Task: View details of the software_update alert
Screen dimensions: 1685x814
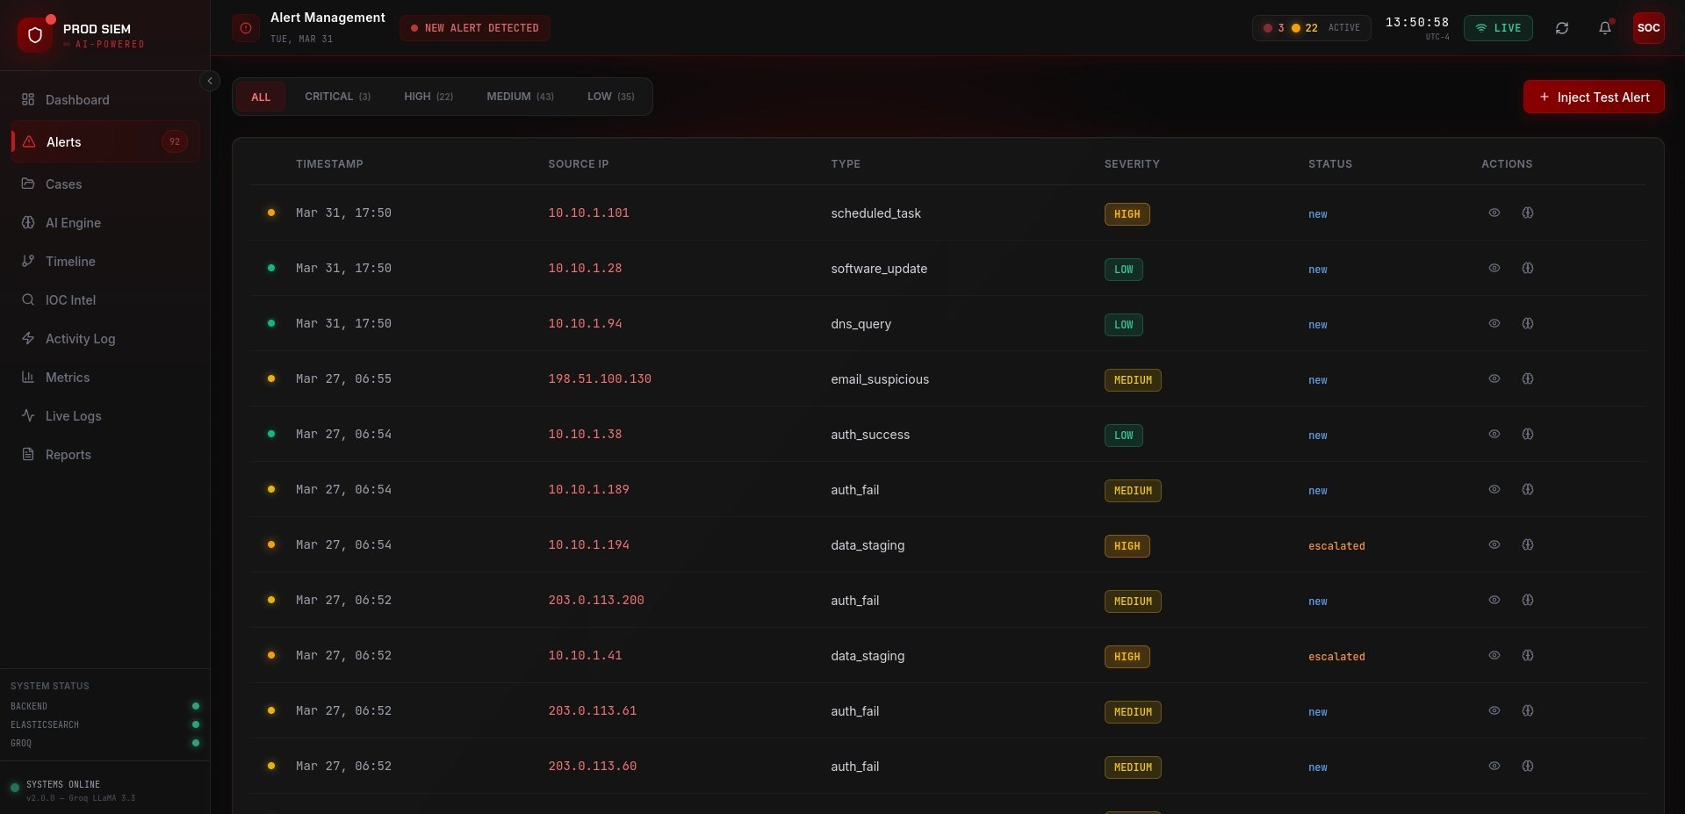Action: tap(1494, 269)
